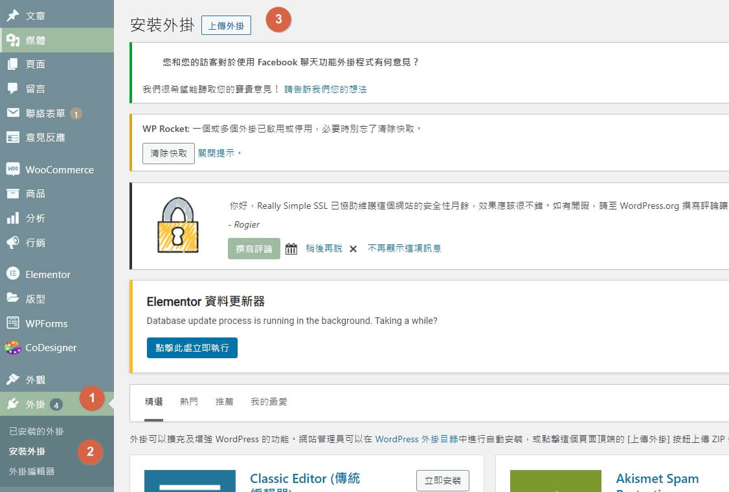
Task: Click the 上傳外掛 button
Action: [226, 25]
